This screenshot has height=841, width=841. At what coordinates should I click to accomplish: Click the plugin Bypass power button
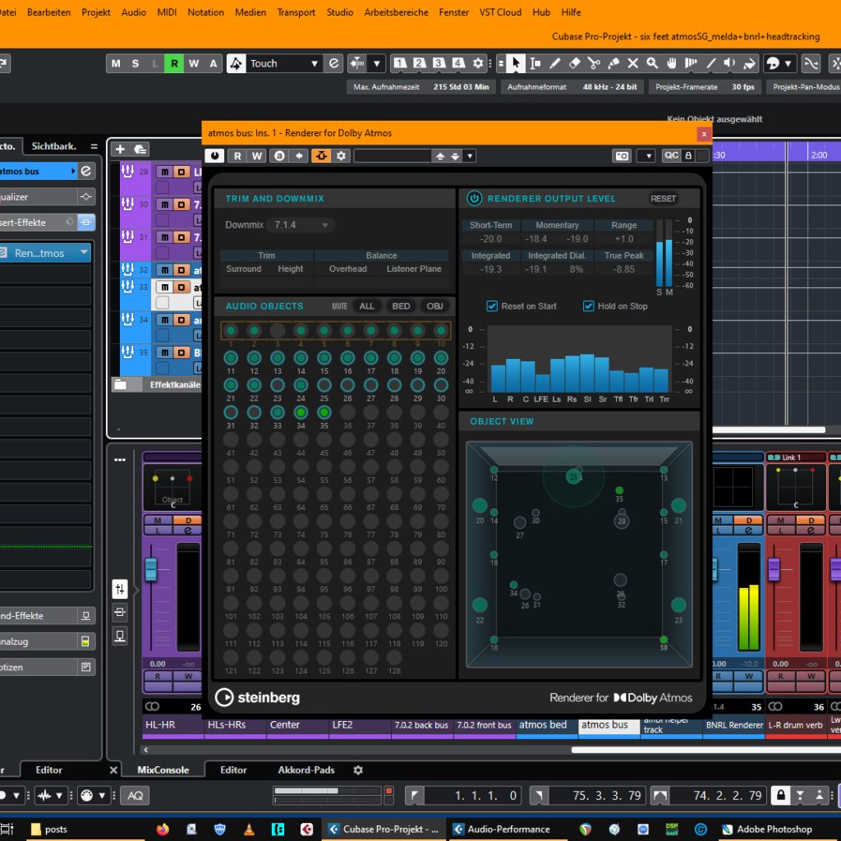[x=214, y=156]
